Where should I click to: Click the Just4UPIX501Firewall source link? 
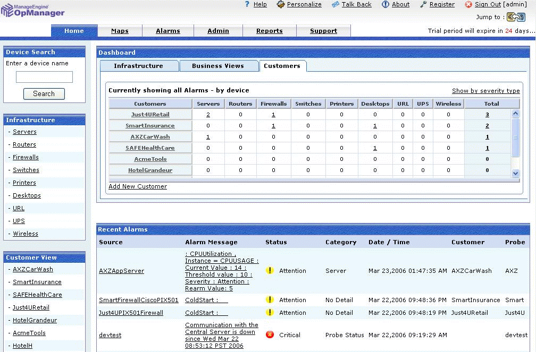[131, 313]
